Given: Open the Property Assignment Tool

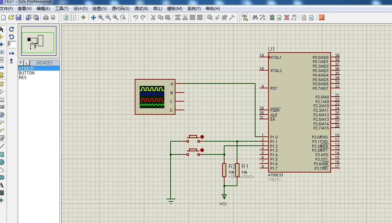Looking at the screenshot, I should (x=262, y=17).
